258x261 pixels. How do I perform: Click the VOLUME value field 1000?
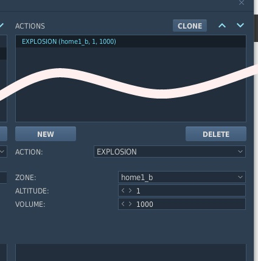(x=182, y=204)
